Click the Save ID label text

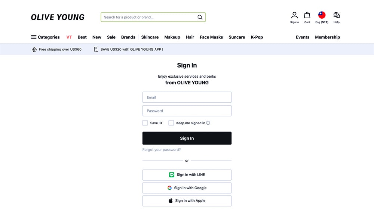[x=156, y=123]
